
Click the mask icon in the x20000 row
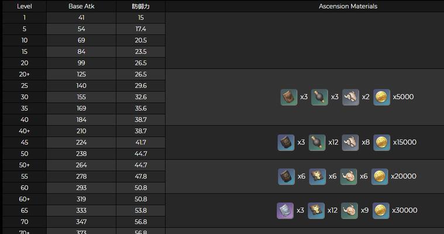pos(349,176)
